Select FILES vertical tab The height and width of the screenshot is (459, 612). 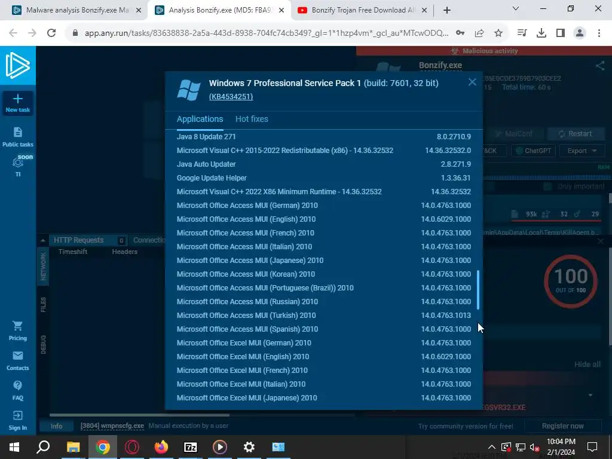(43, 304)
